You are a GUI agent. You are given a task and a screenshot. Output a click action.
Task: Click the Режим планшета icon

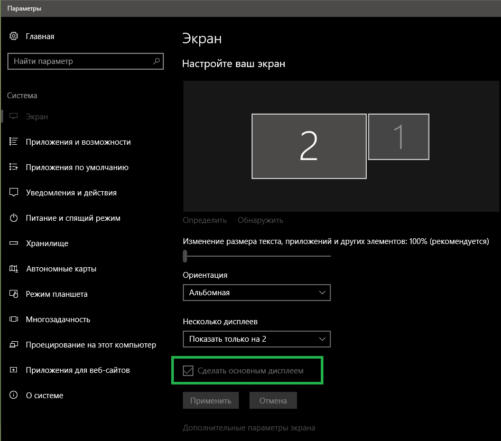(13, 294)
